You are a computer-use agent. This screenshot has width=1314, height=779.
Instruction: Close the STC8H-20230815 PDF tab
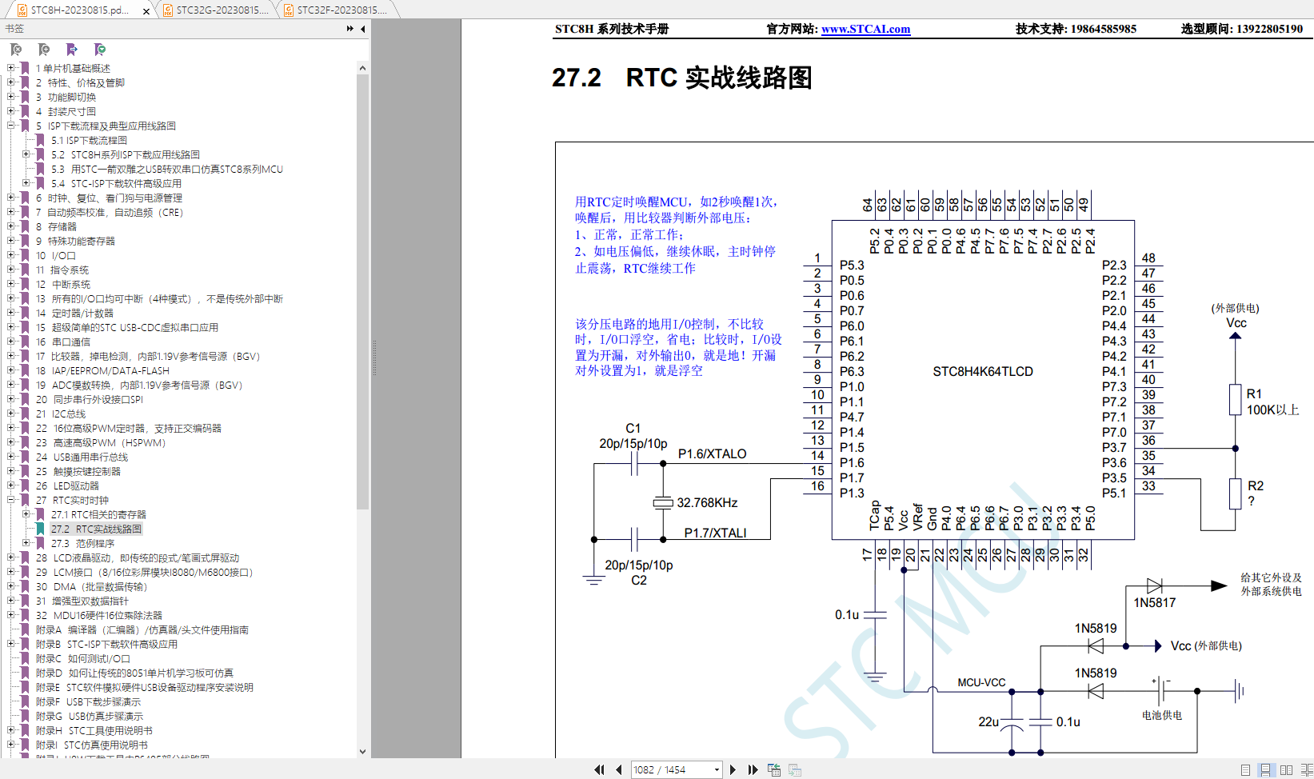(146, 10)
